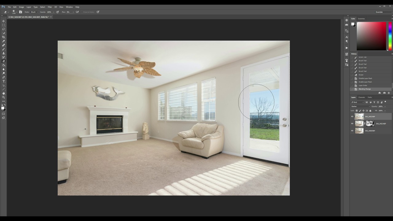This screenshot has width=393, height=221.
Task: Open the Edit Toolbar ellipsis
Action: 3,101
